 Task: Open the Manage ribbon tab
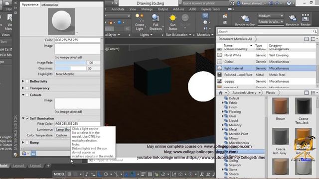pos(147,9)
